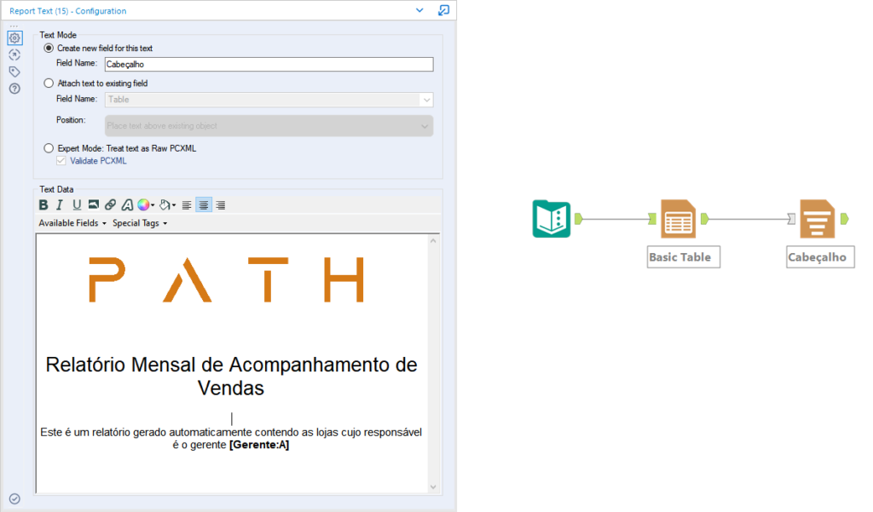The width and height of the screenshot is (873, 512).
Task: Open the Position dropdown
Action: [269, 126]
